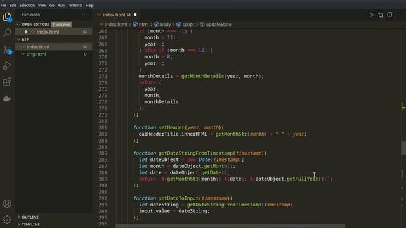The image size is (406, 228).
Task: Click the Open Changes compare icon
Action: coord(381,15)
